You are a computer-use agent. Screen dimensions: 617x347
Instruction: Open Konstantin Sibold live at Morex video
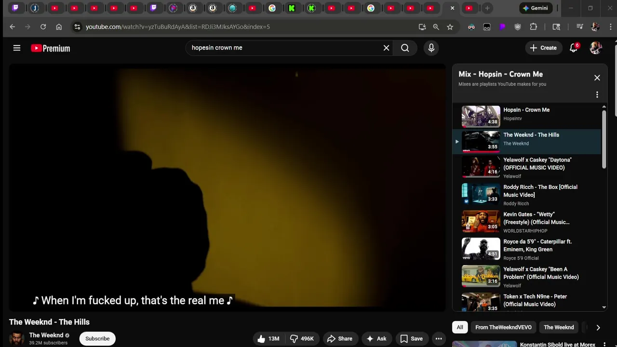tap(557, 345)
